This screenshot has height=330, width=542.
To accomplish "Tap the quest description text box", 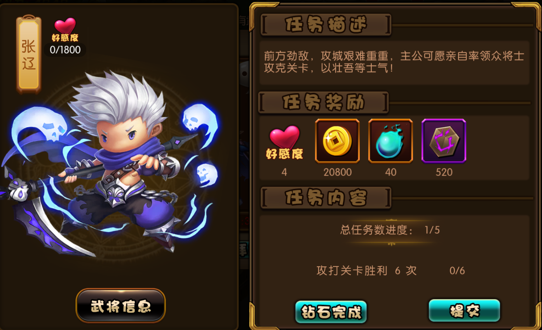I will point(394,62).
